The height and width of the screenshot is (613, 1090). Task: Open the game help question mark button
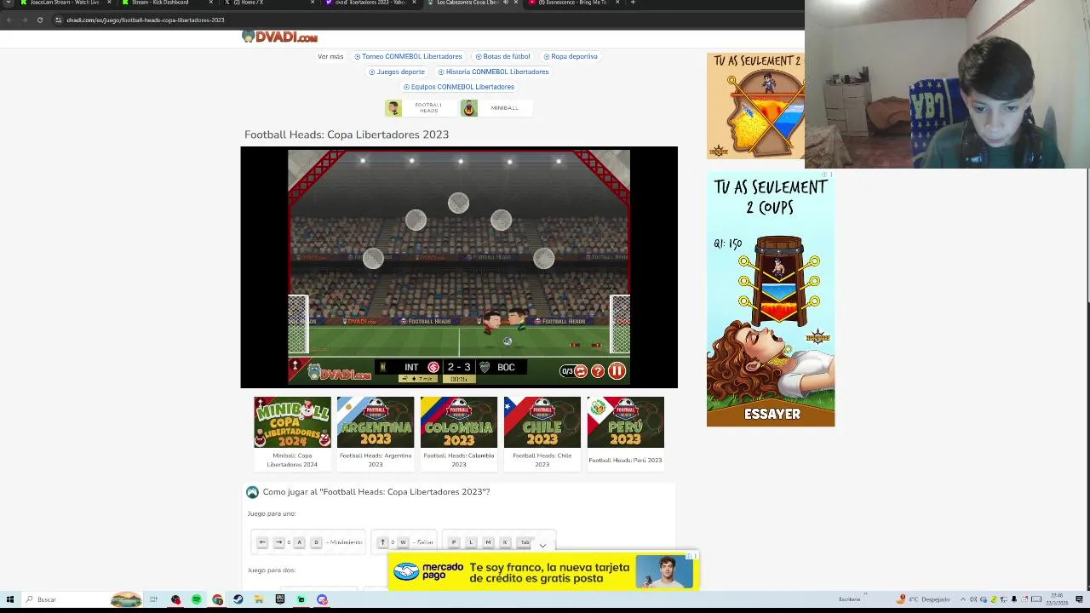tap(598, 371)
